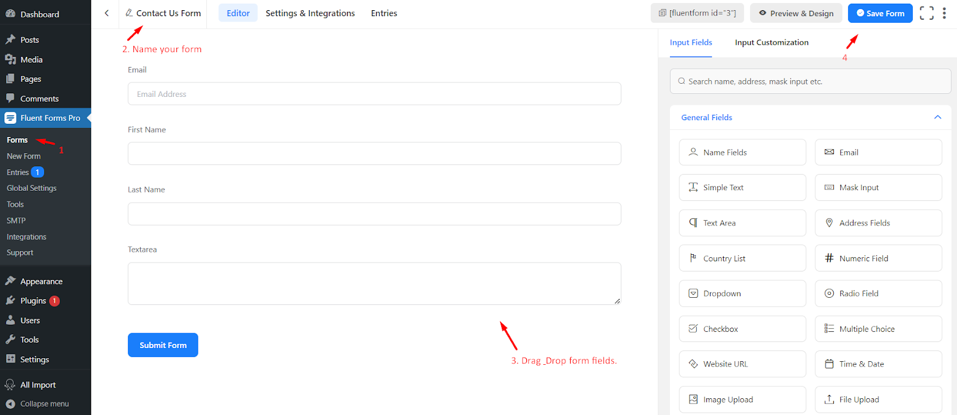Click inside the Textarea field

tap(374, 283)
